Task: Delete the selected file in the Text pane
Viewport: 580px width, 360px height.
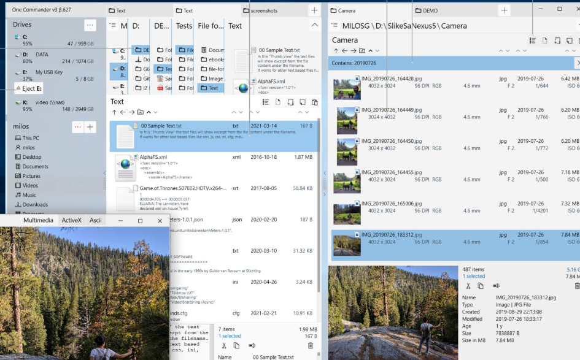Action: click(311, 345)
